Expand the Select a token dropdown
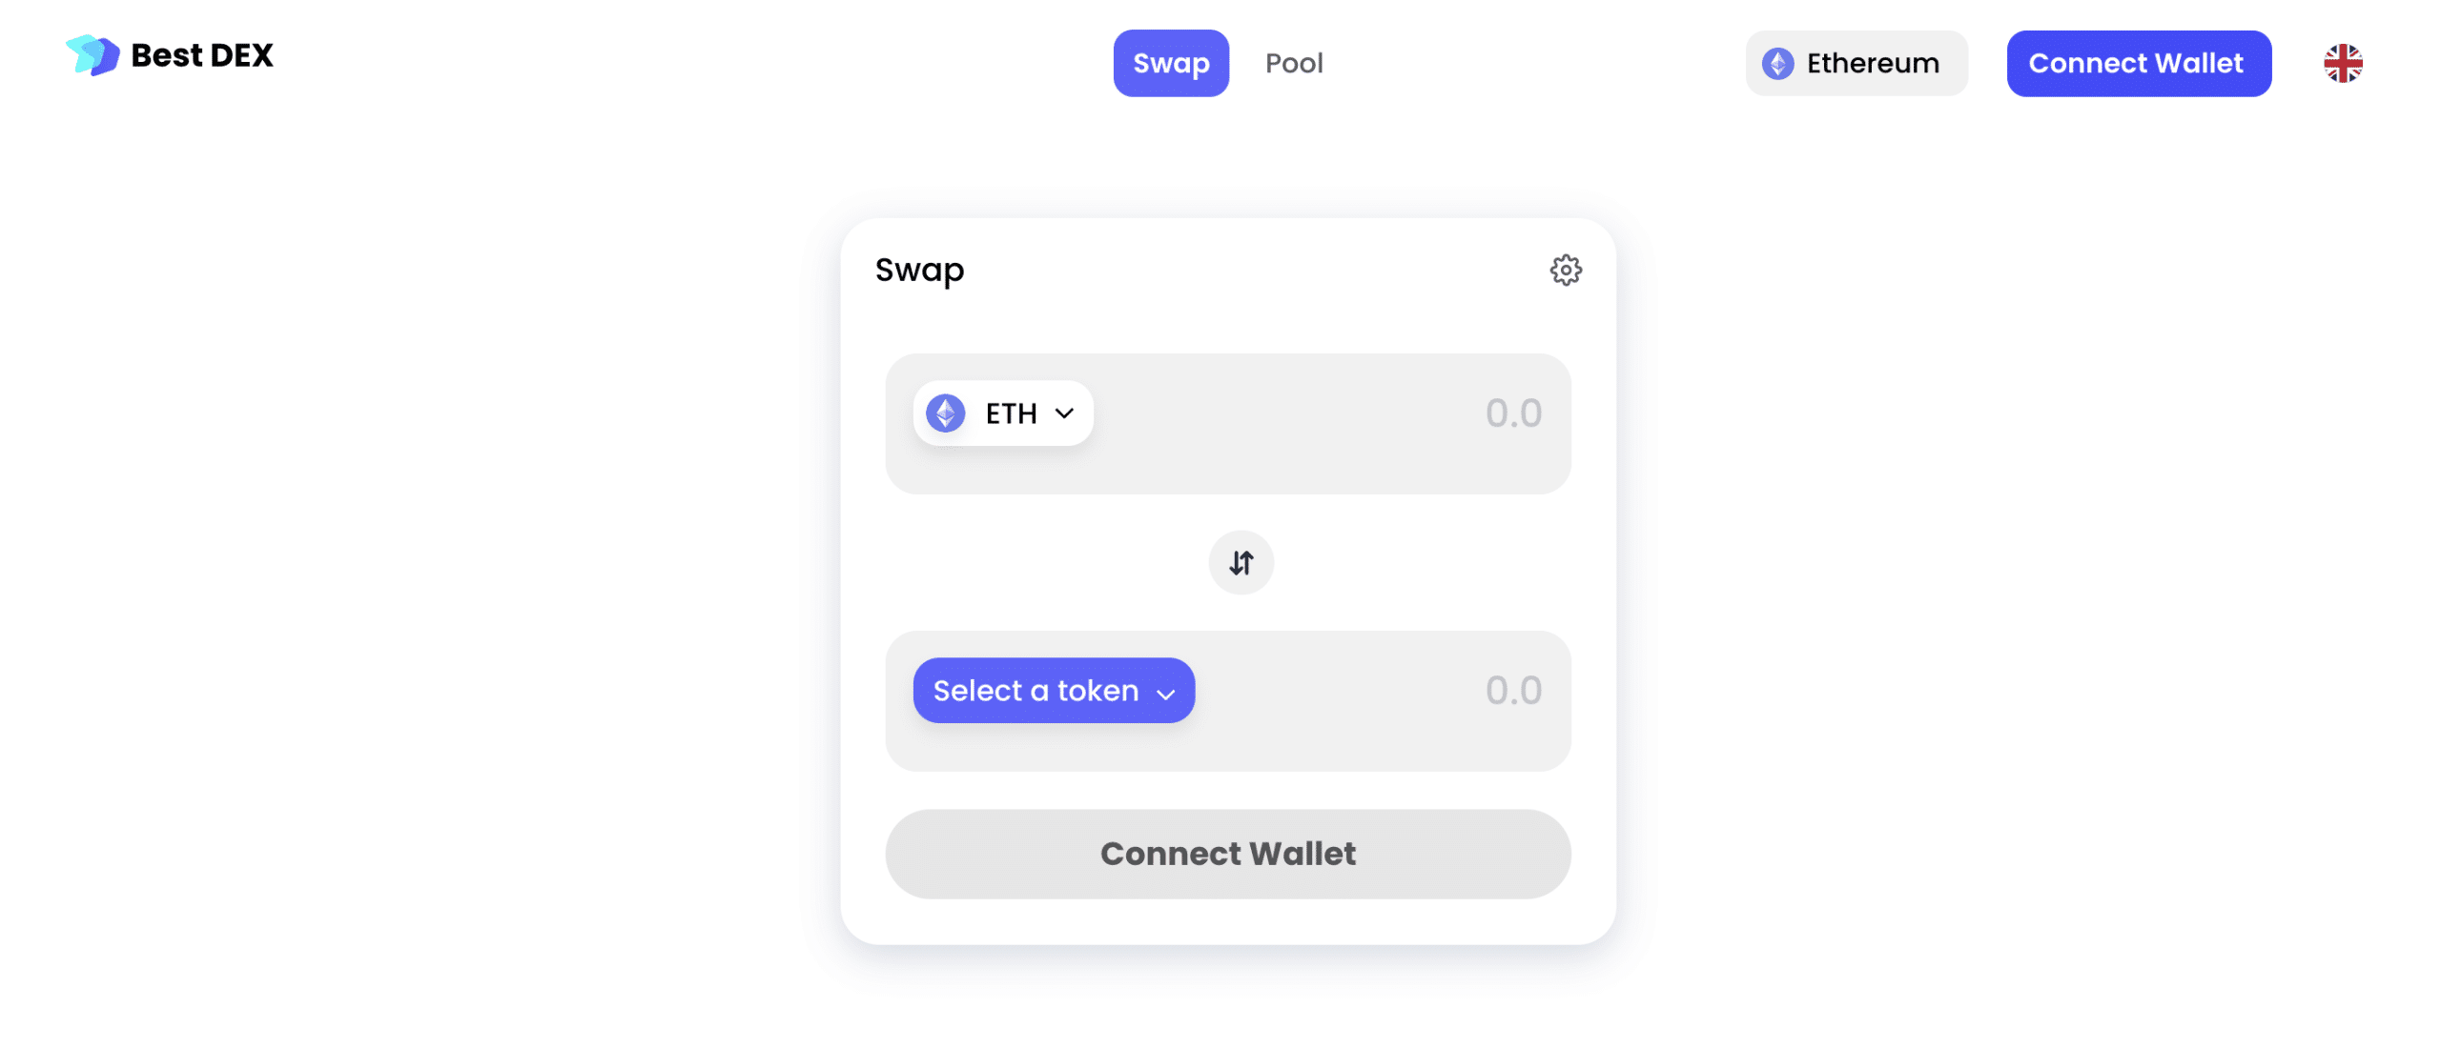This screenshot has width=2441, height=1048. (1053, 689)
